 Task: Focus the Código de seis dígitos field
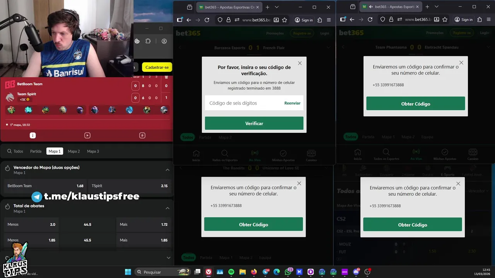(x=244, y=103)
